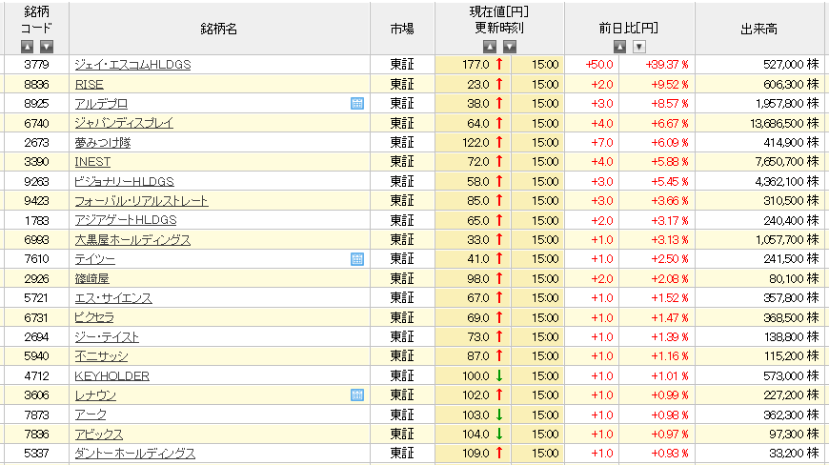
Task: Click price 100.0 for KEYHOLDER
Action: point(475,375)
